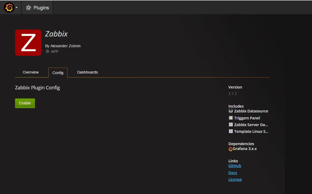Image resolution: width=312 pixels, height=194 pixels.
Task: Click the version number 3.1.2
Action: (x=233, y=94)
